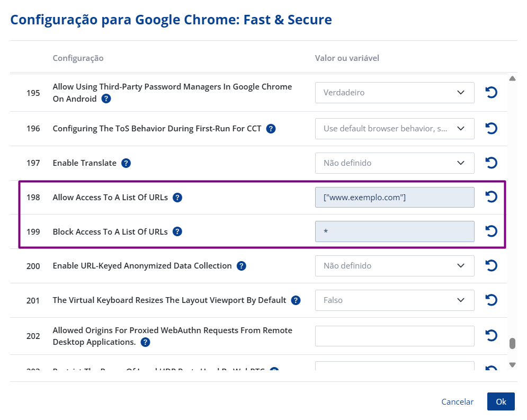Expand the ToS behavior dropdown in row 196
Viewport: 527px width, 420px height.
pos(395,129)
